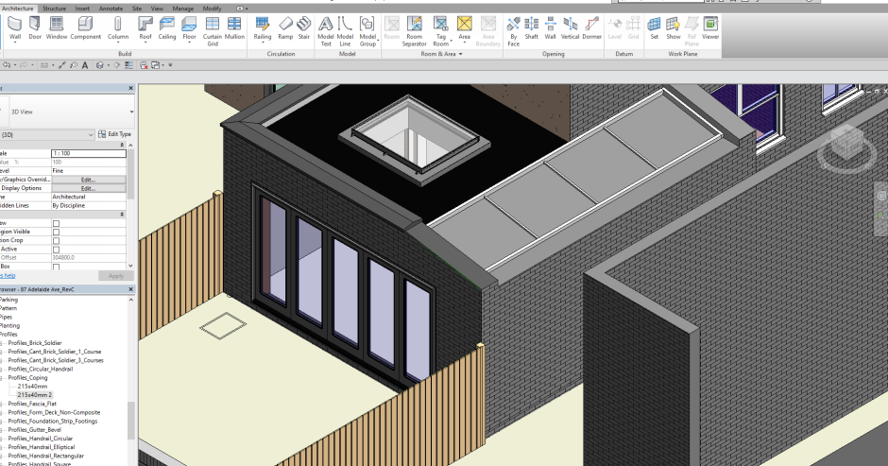The height and width of the screenshot is (466, 888).
Task: Select the Window tool
Action: [x=57, y=28]
